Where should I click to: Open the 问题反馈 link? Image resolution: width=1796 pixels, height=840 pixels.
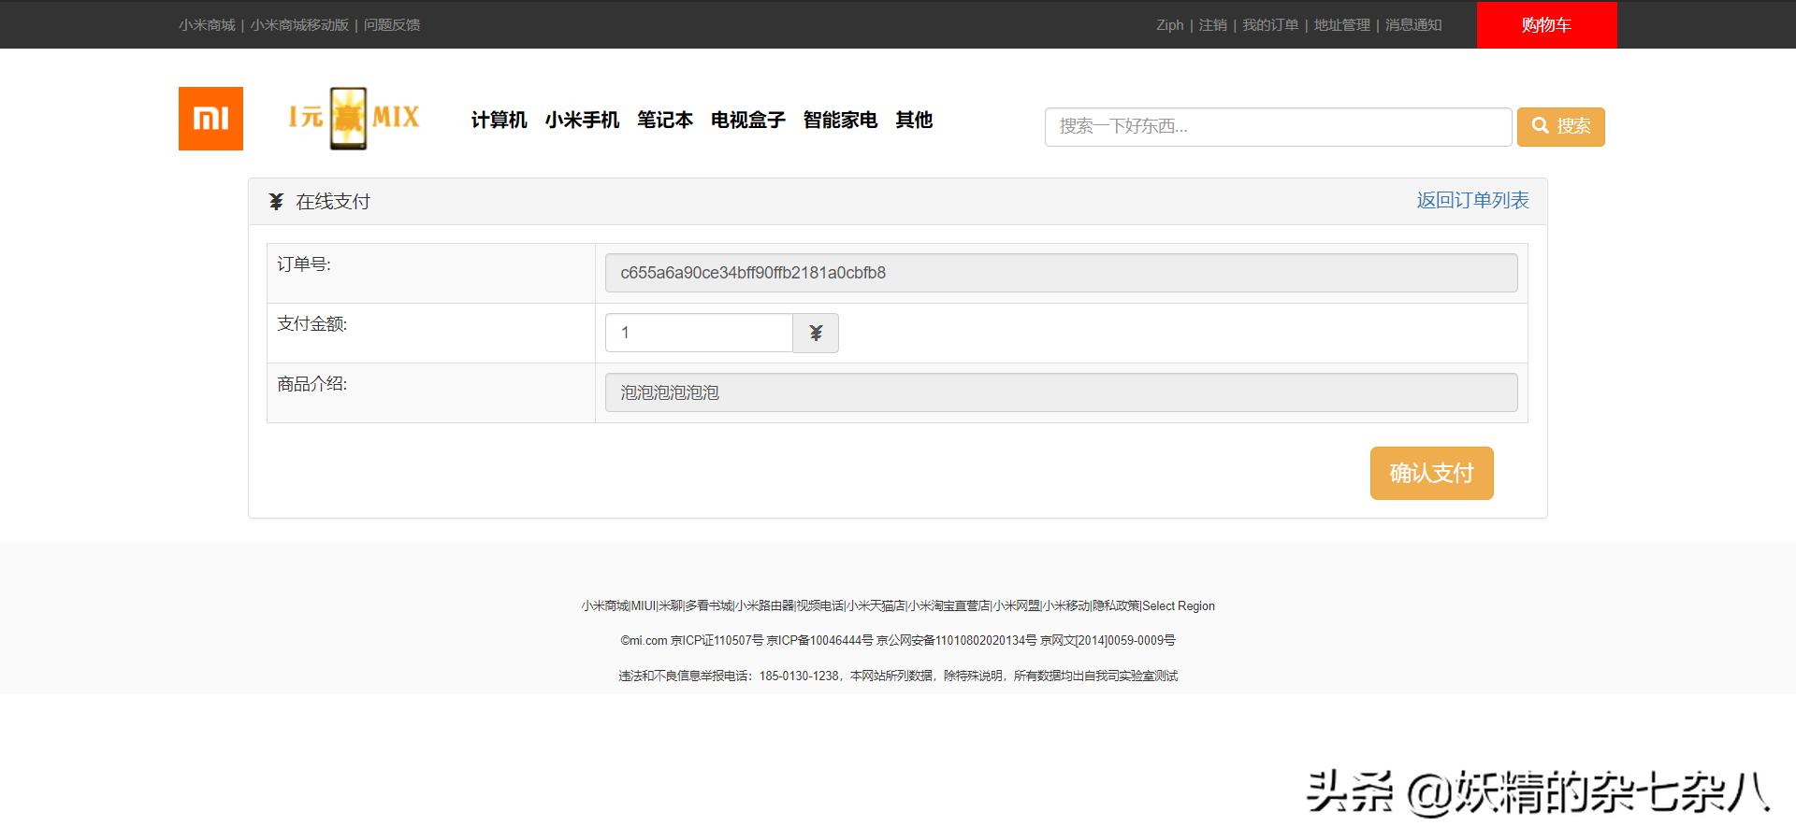(392, 25)
